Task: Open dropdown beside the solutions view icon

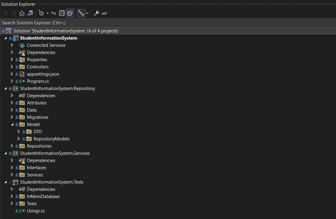Action: tap(87, 13)
